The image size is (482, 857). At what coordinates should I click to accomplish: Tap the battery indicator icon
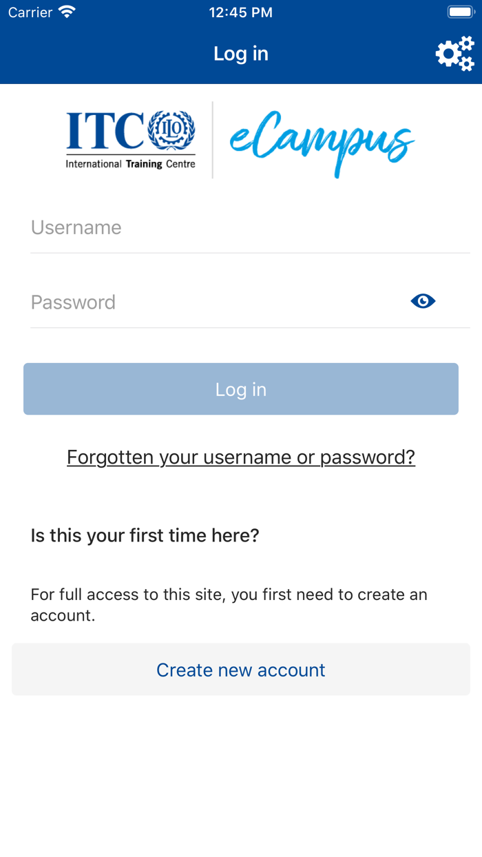coord(459,12)
